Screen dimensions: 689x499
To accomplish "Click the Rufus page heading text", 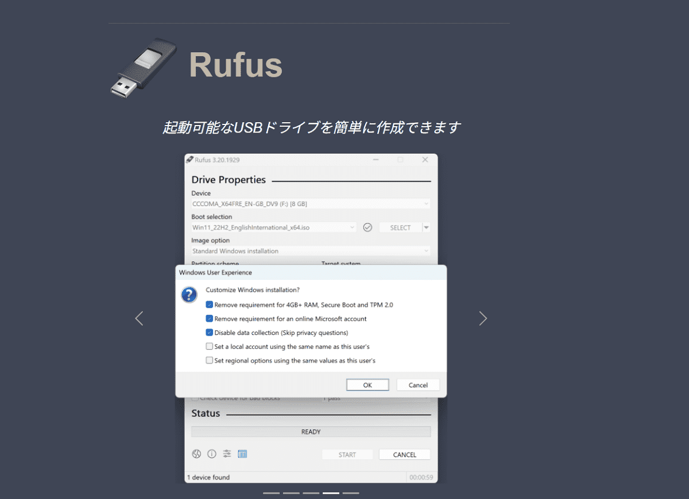I will pos(235,65).
